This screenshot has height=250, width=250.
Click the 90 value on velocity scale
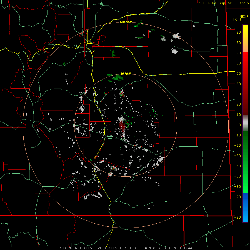(x=239, y=32)
